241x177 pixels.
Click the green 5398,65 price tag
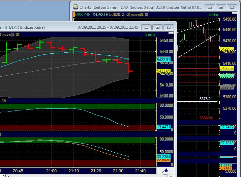(227, 76)
